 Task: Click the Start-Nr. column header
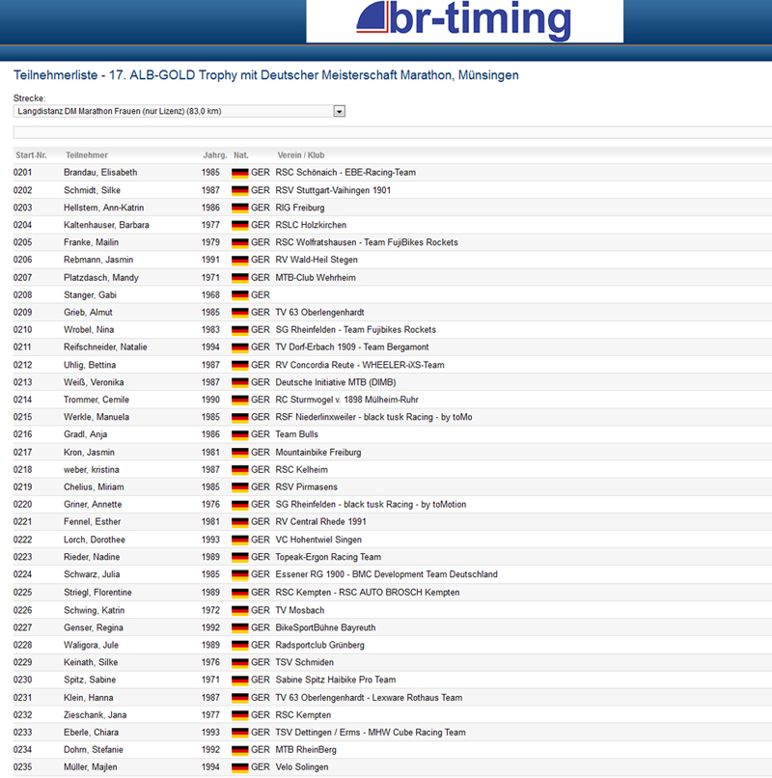31,155
